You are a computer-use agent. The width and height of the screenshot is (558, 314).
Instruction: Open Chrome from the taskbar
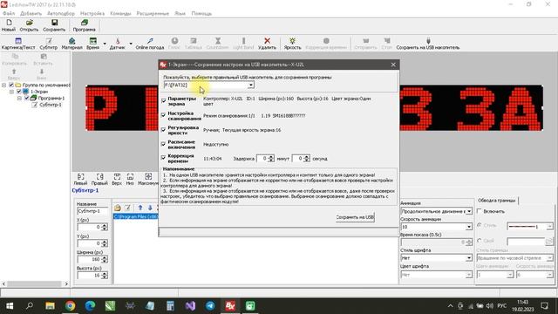(70, 306)
